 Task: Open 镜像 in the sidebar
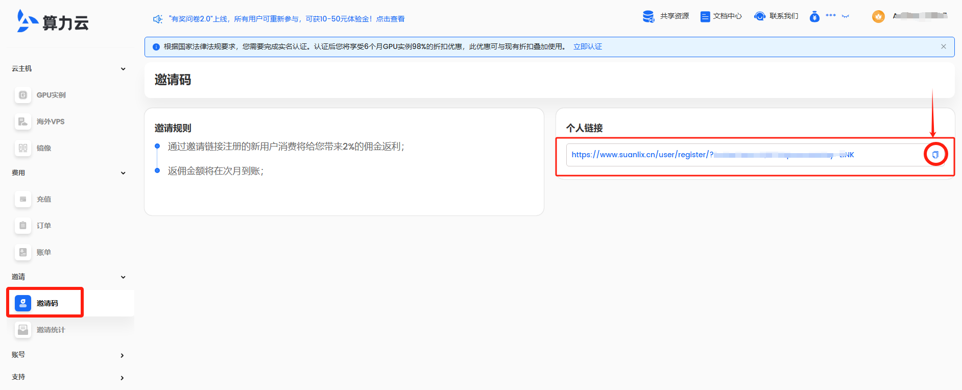point(44,148)
